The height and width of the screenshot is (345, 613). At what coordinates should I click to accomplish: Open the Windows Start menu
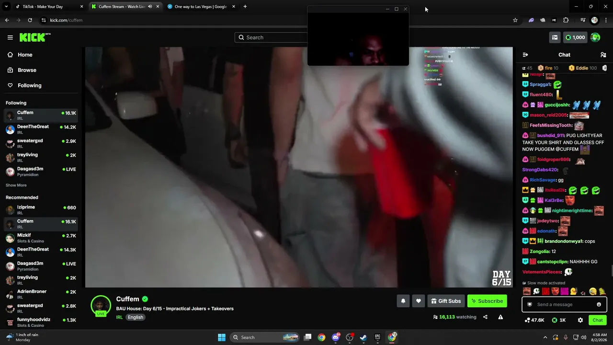(222, 337)
